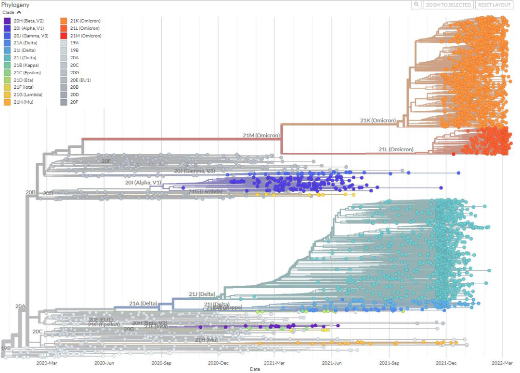The width and height of the screenshot is (520, 373).
Task: Click the 21H (Mu) branch label in tree
Action: (206, 340)
